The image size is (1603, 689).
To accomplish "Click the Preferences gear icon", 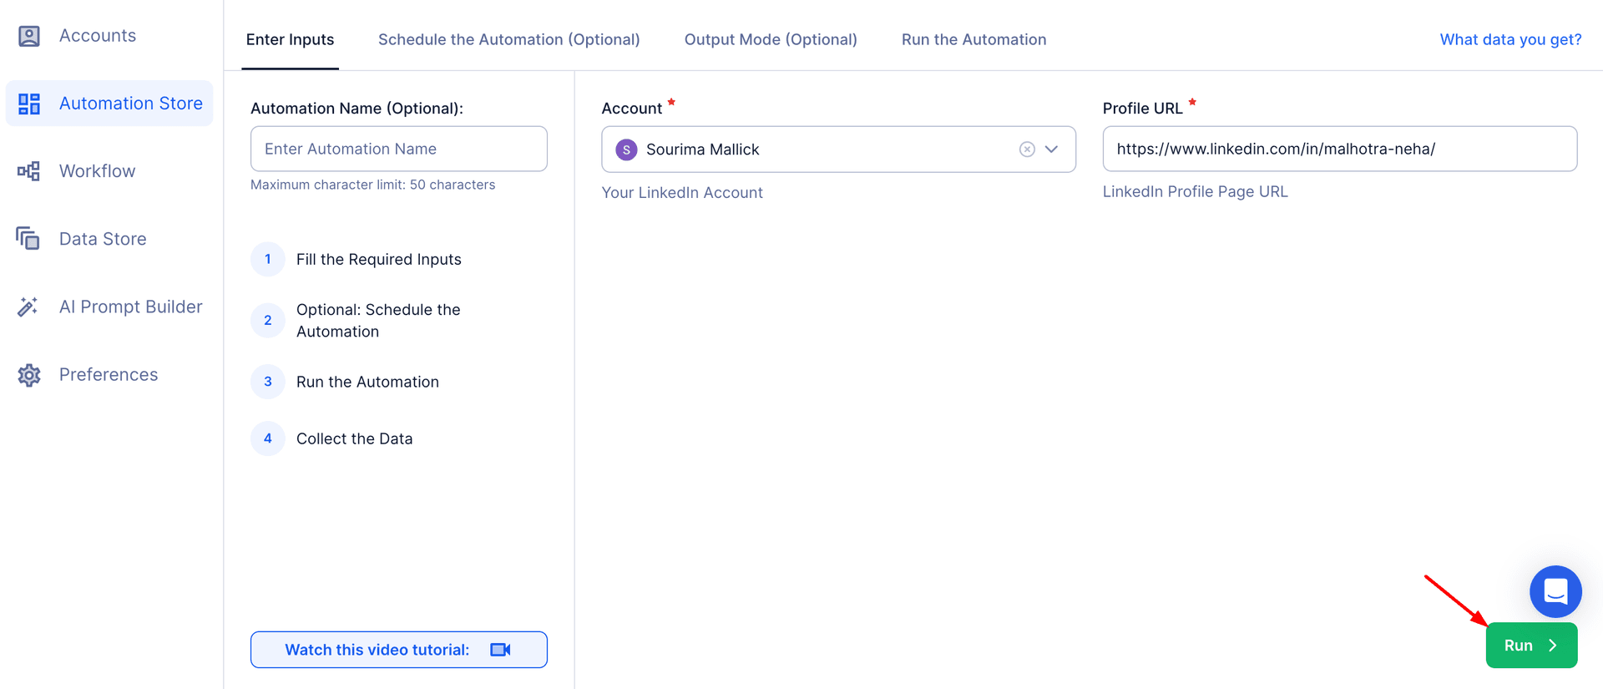I will (29, 375).
